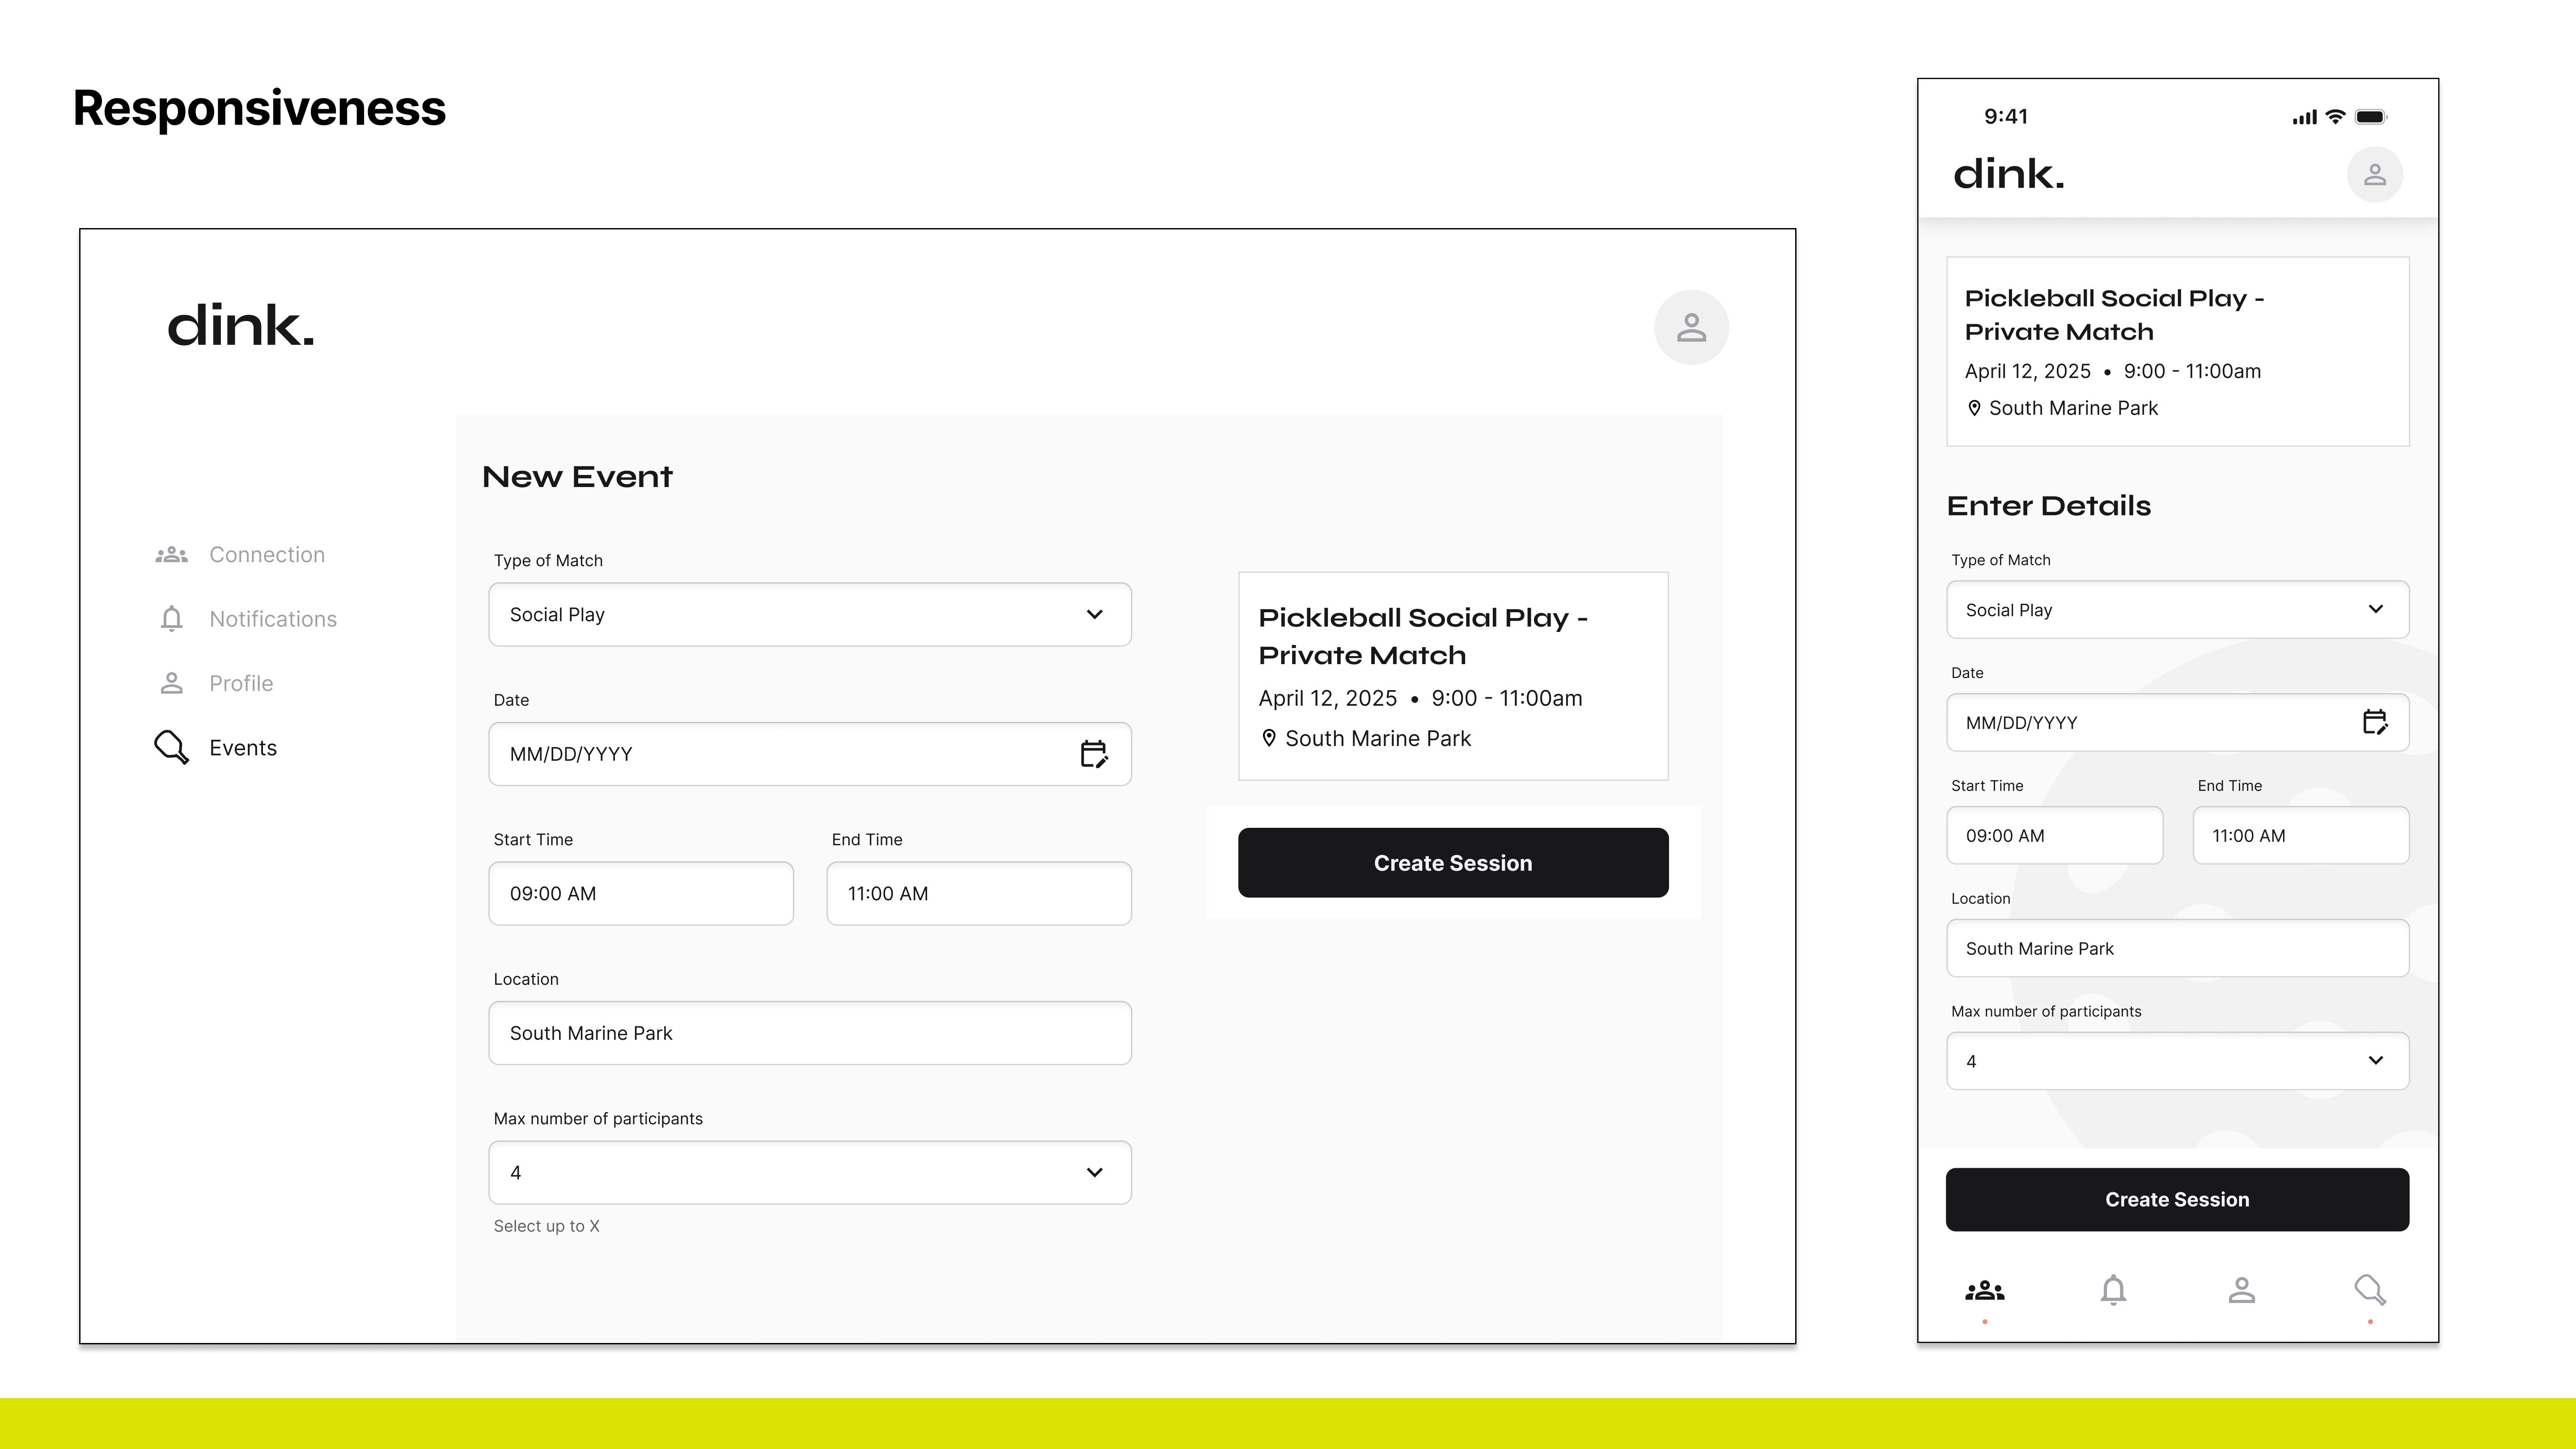Expand mobile Type of Match chevron
This screenshot has width=2576, height=1449.
point(2376,609)
